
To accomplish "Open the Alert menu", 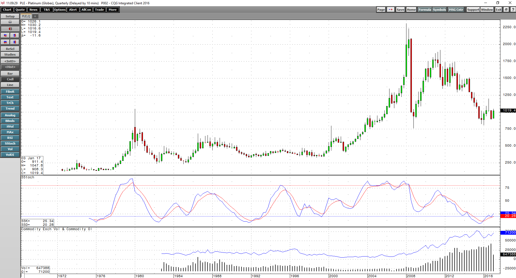I will pyautogui.click(x=73, y=10).
